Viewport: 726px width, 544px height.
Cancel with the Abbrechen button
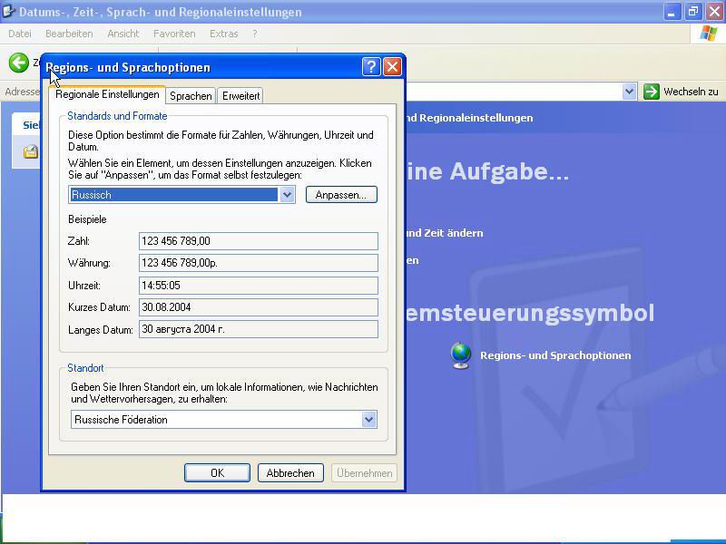tap(290, 473)
